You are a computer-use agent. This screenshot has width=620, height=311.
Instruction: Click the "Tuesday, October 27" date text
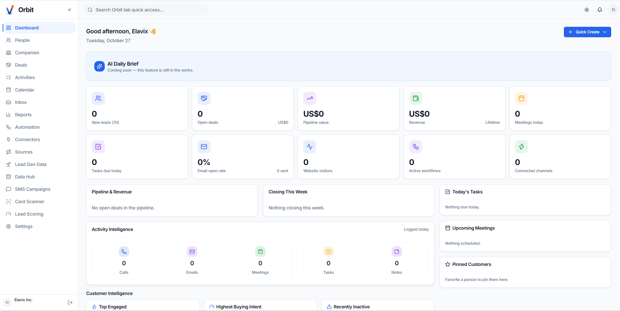pyautogui.click(x=108, y=41)
